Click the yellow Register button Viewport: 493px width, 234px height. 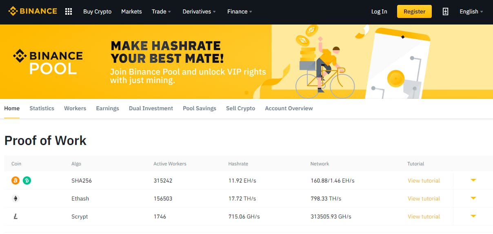pos(414,11)
